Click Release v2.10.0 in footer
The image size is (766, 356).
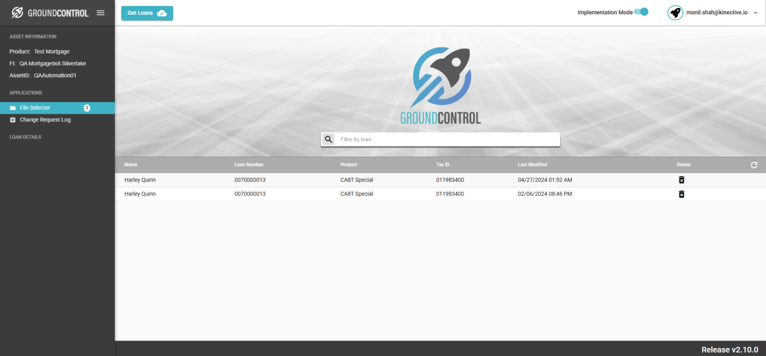tap(730, 350)
